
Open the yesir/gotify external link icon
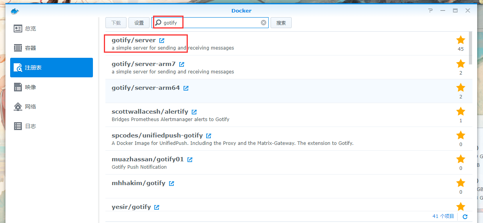point(157,207)
